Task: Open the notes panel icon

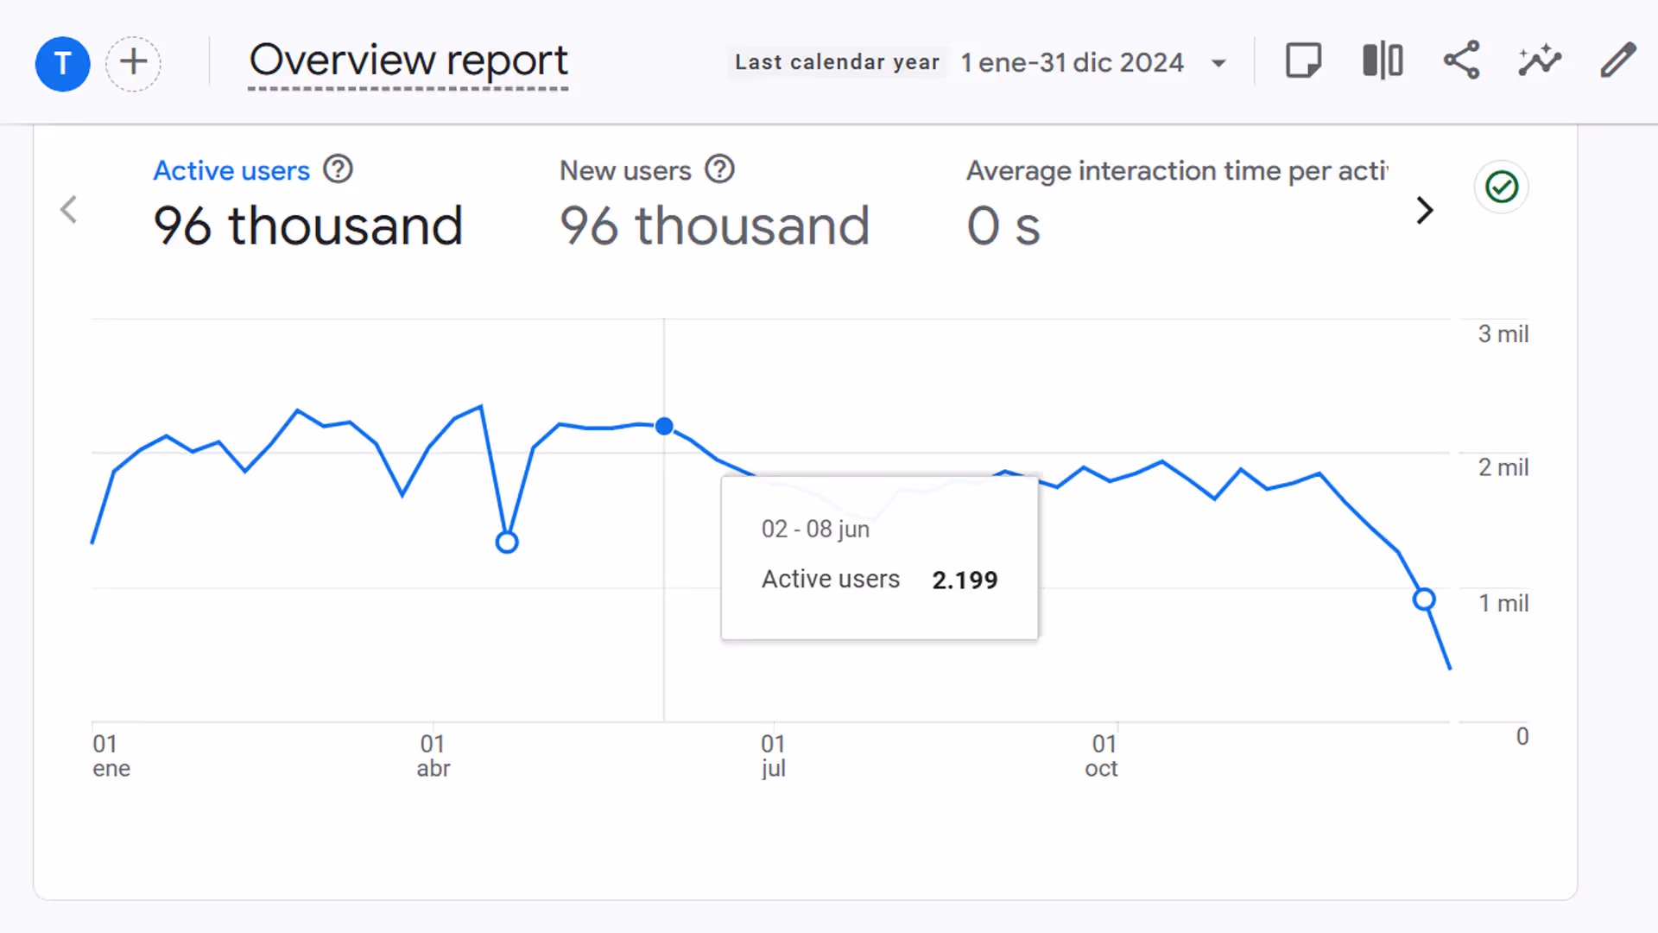Action: [x=1303, y=60]
